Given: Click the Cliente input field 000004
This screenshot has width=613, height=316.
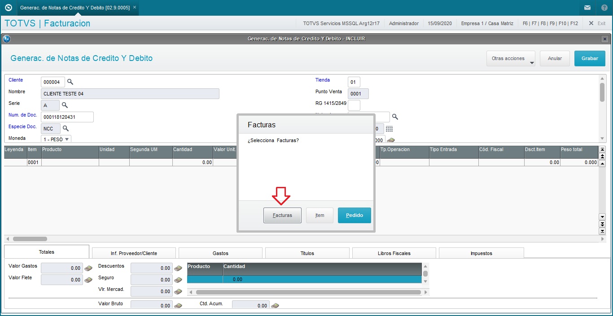Looking at the screenshot, I should tap(53, 82).
